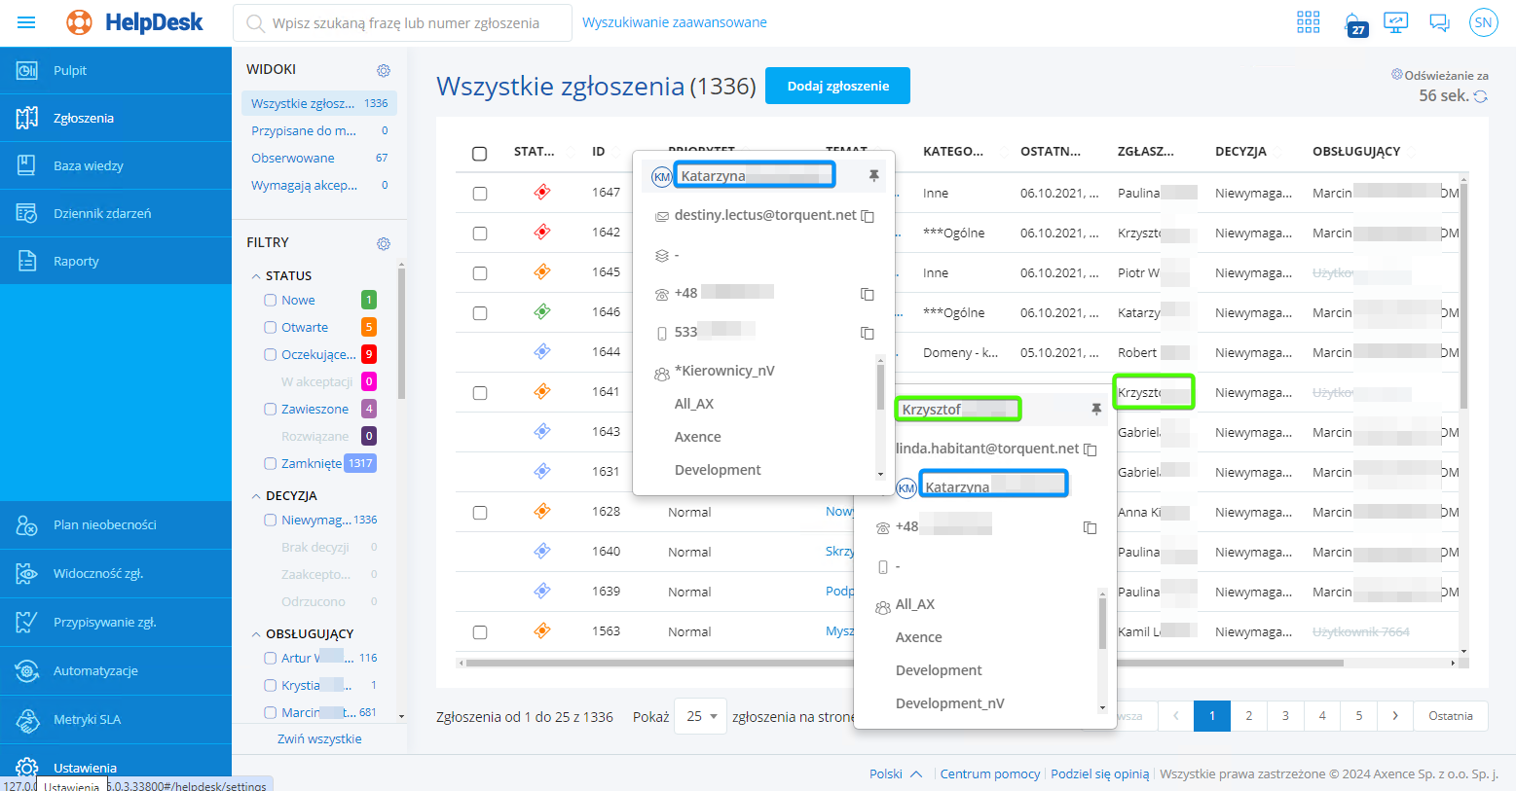Image resolution: width=1516 pixels, height=791 pixels.
Task: Click the Dodaj zgłoszenie button
Action: click(x=837, y=86)
